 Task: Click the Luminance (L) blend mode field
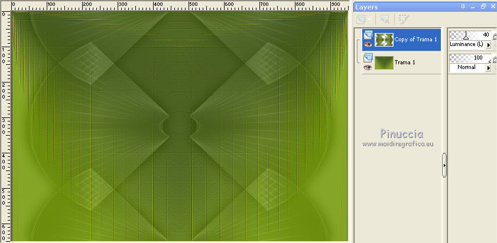[x=467, y=45]
